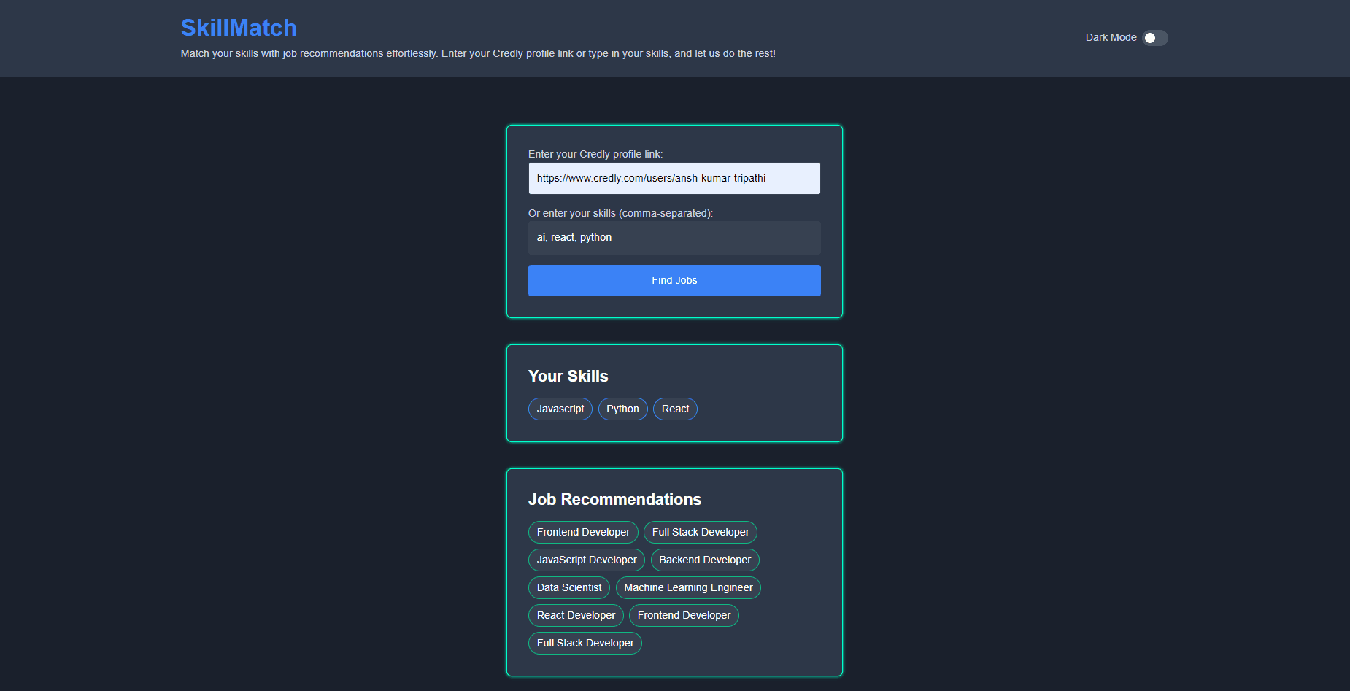
Task: Click the Credly profile link input field
Action: 674,178
